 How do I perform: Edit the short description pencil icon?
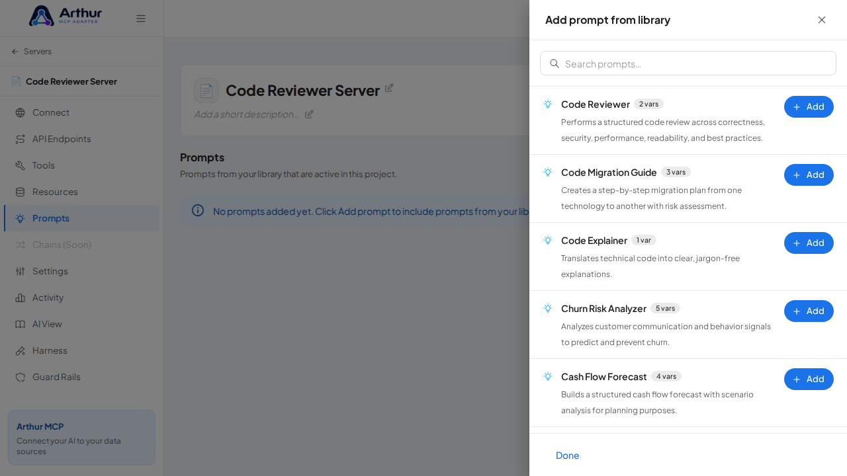point(309,114)
